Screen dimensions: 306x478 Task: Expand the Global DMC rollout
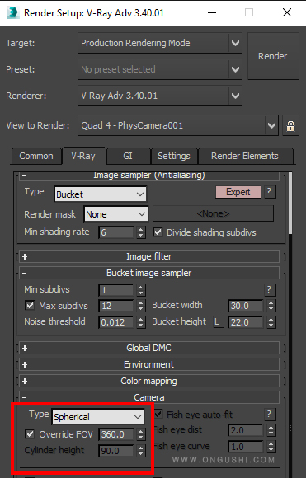[x=149, y=348]
